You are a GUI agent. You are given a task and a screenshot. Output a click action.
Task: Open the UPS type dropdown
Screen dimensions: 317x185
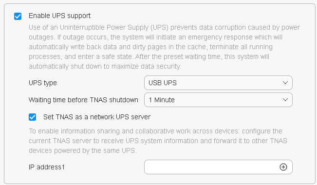218,83
